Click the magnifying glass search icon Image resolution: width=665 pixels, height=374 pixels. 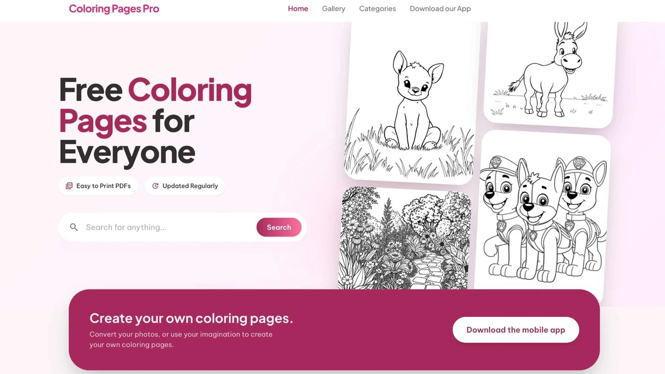(74, 227)
